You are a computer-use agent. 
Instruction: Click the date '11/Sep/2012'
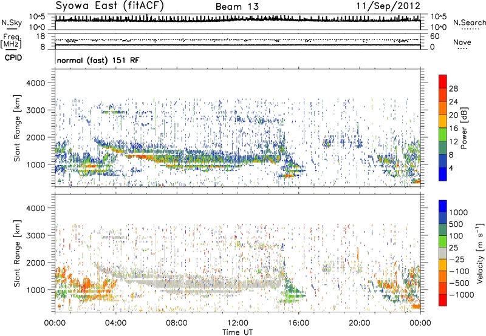(388, 6)
